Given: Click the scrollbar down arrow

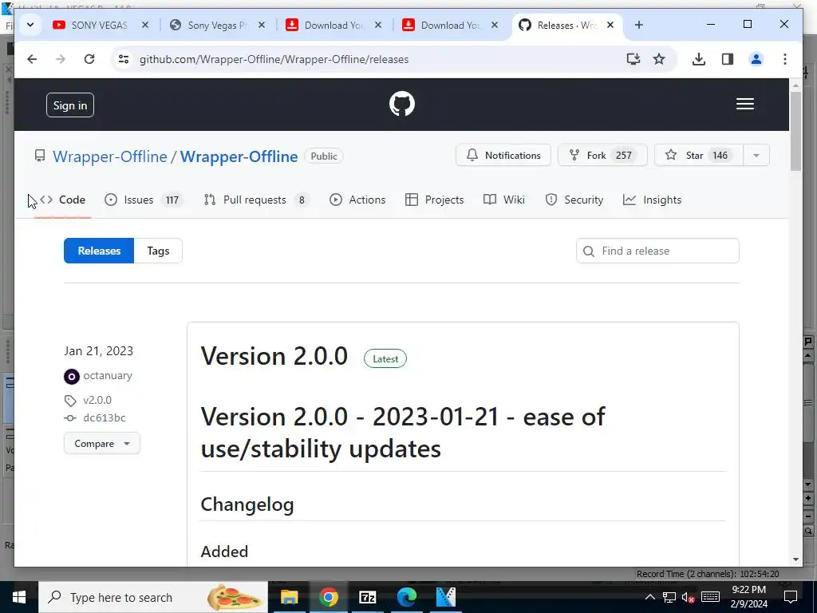Looking at the screenshot, I should coord(795,560).
